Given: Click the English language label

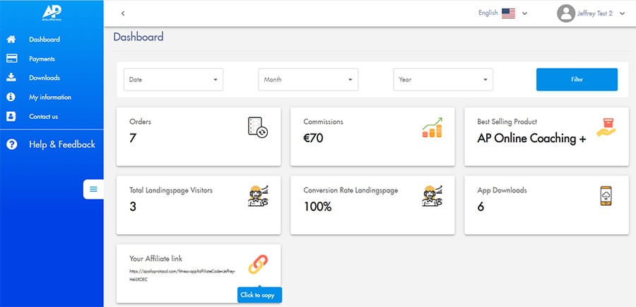Looking at the screenshot, I should tap(488, 13).
